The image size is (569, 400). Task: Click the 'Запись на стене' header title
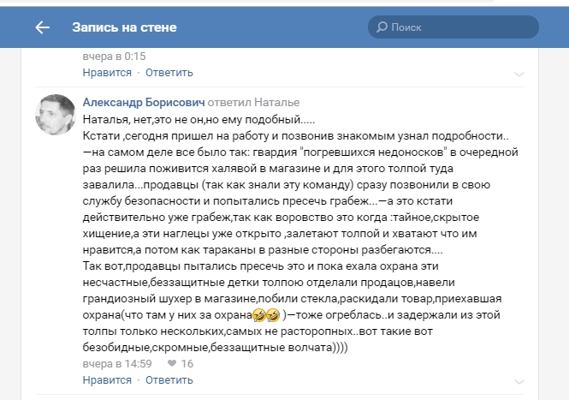(x=124, y=27)
